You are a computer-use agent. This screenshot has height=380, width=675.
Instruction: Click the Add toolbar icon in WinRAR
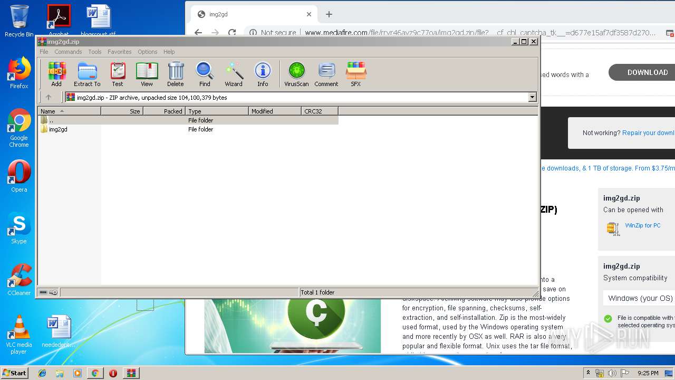tap(56, 74)
